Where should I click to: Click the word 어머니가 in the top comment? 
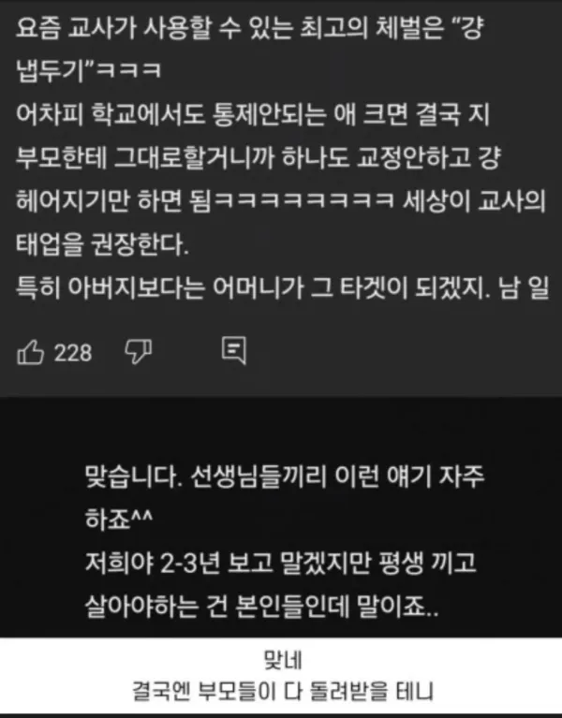click(258, 287)
